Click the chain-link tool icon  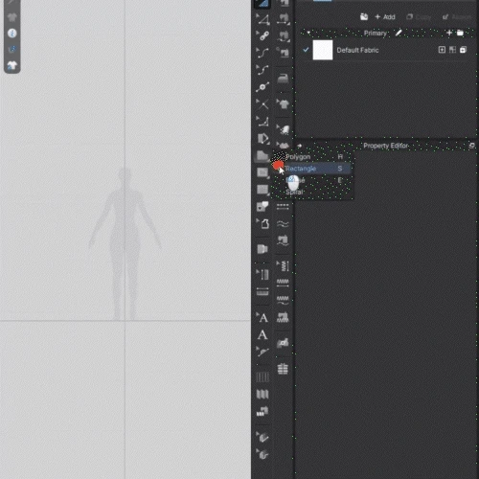[x=263, y=35]
